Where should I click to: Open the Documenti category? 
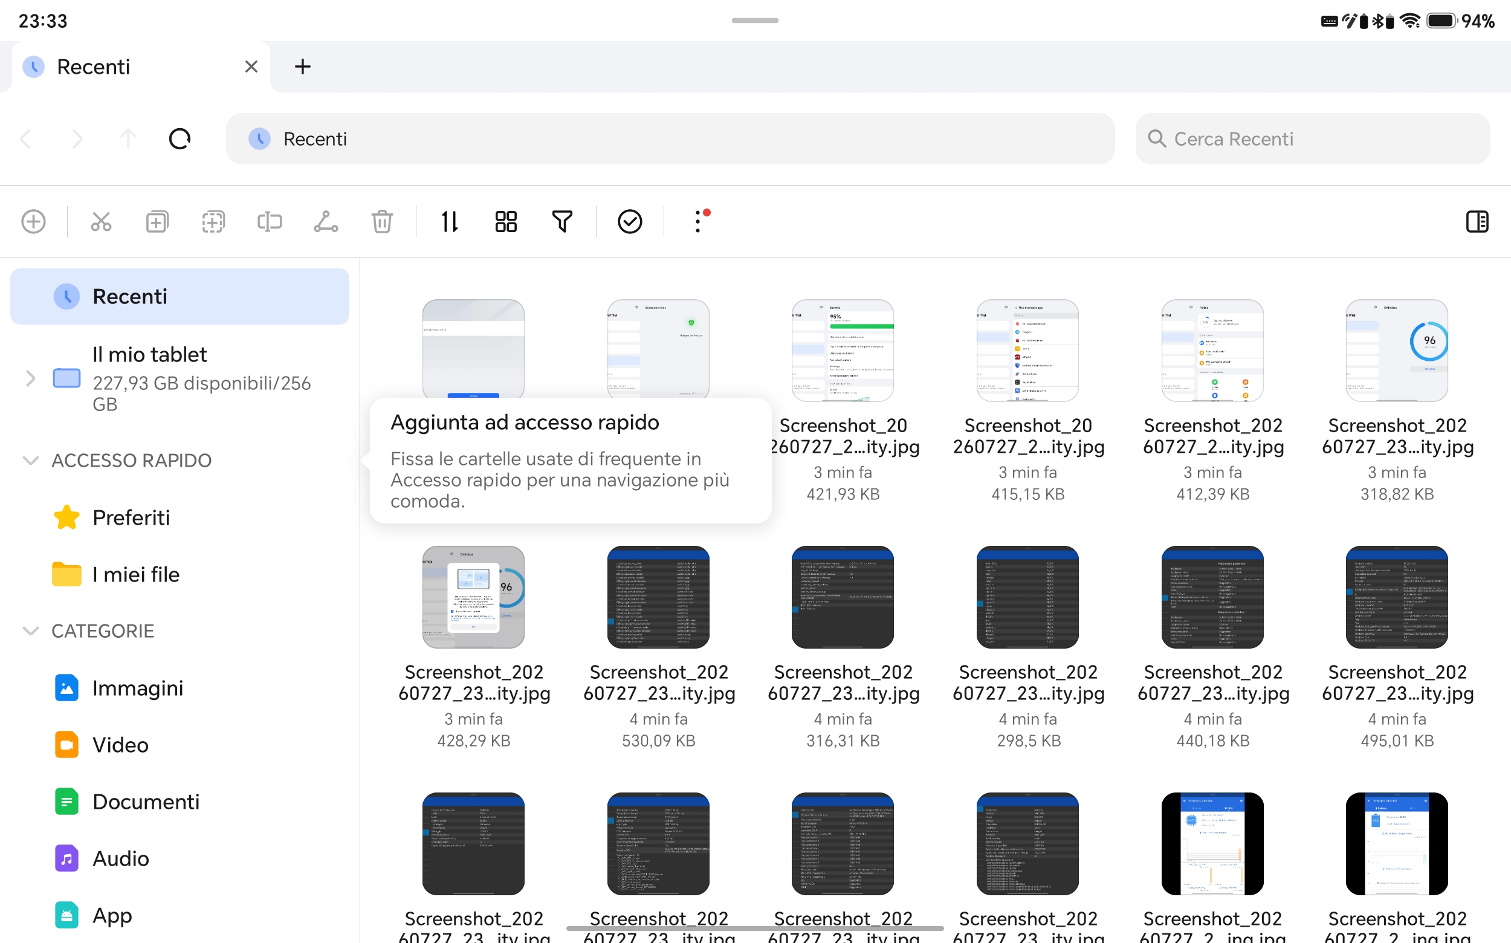(x=180, y=802)
